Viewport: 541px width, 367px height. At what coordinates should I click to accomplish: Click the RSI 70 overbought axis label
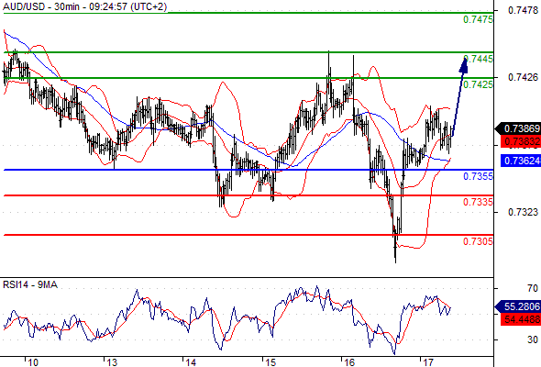533,288
